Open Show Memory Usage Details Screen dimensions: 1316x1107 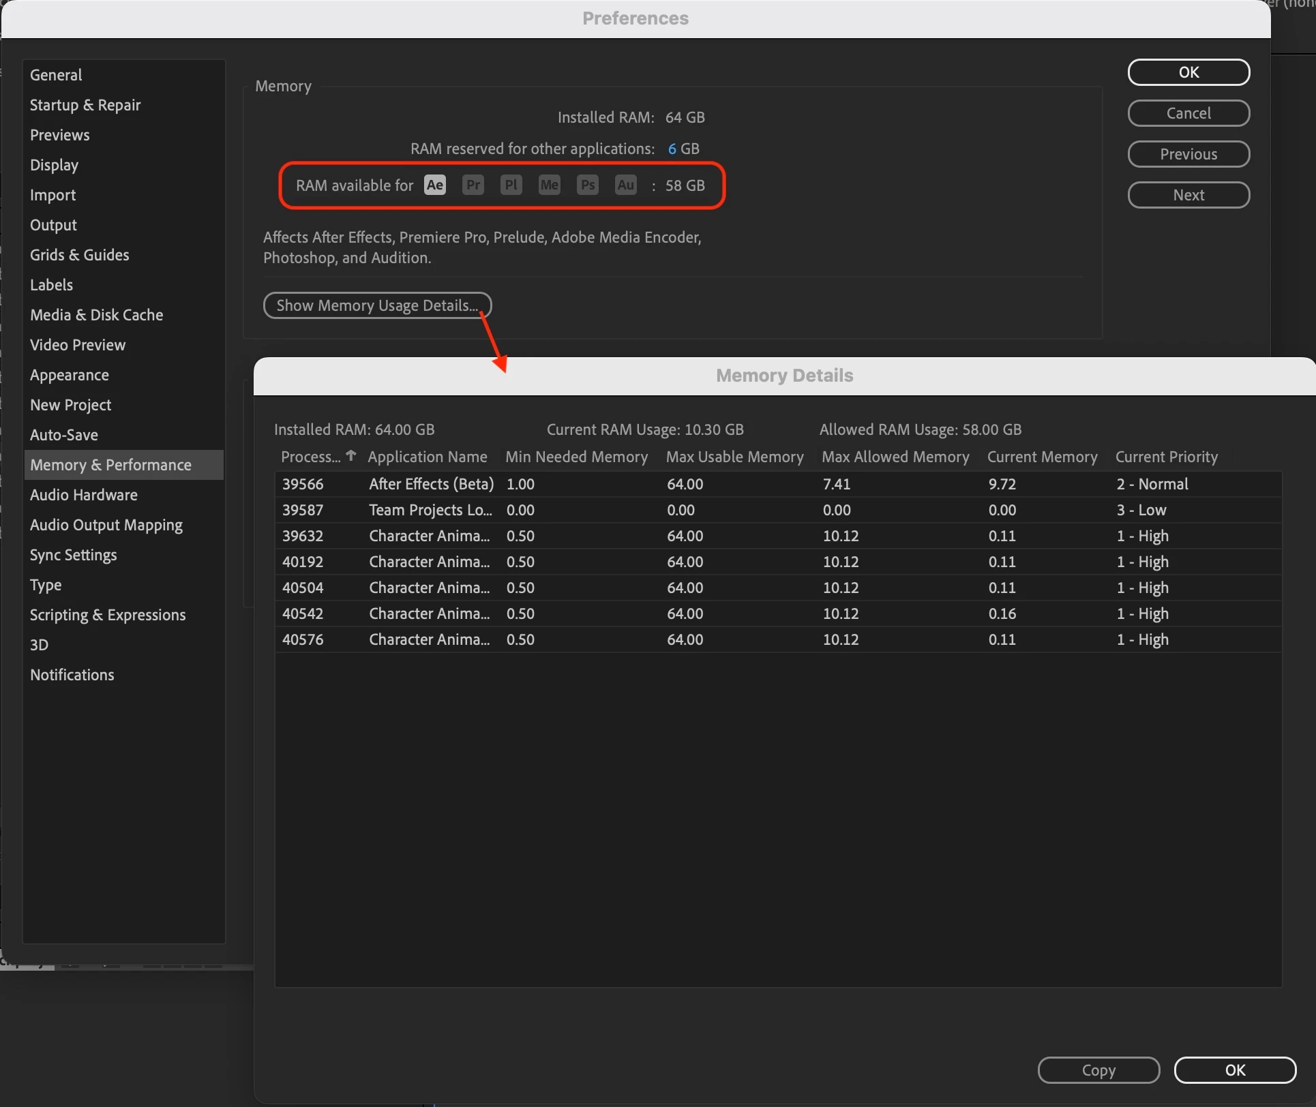pyautogui.click(x=377, y=305)
